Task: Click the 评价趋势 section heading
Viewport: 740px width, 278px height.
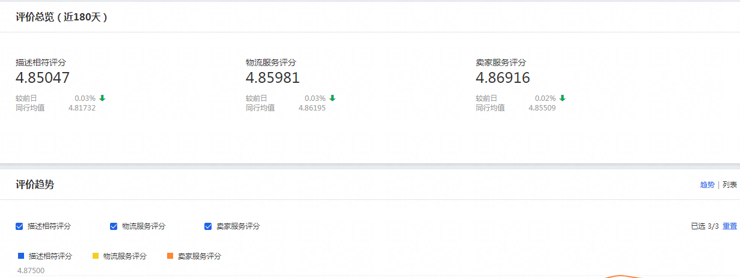Action: (x=35, y=185)
